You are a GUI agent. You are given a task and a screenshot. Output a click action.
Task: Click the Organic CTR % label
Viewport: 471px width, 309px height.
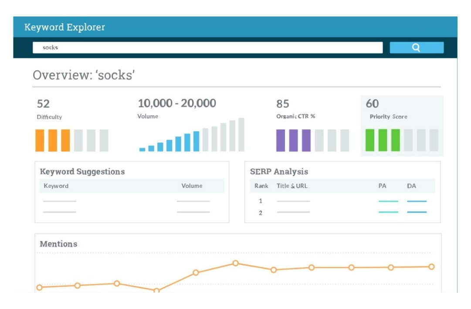click(295, 116)
